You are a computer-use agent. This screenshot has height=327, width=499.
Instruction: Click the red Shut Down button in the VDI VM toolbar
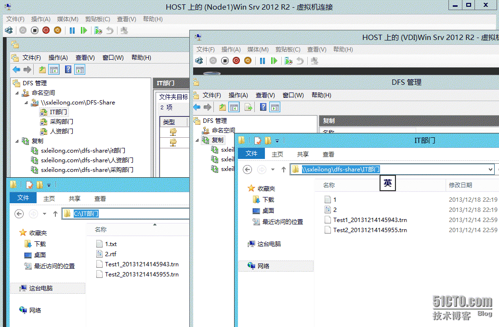point(236,61)
